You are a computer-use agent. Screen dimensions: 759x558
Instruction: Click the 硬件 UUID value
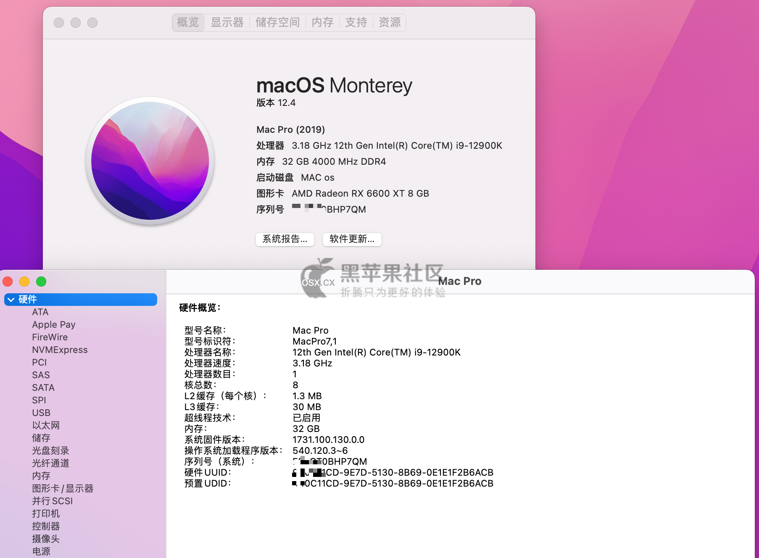(393, 473)
